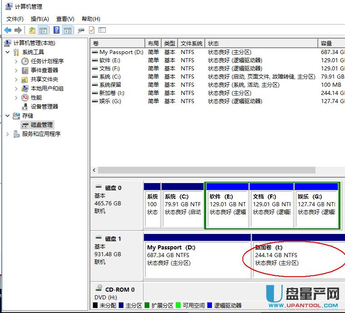345x313 pixels.
Task: Collapse the 系统工具 (System Tools) node
Action: coord(8,52)
